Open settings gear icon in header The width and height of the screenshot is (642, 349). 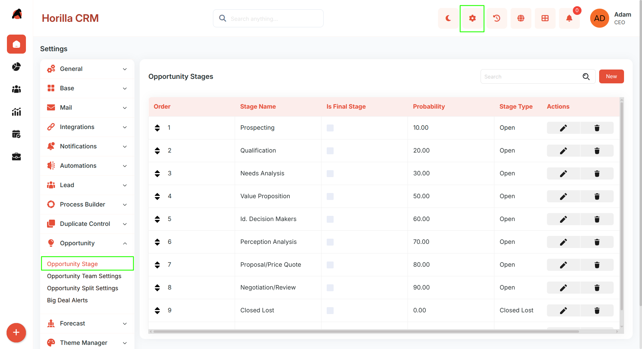tap(472, 18)
